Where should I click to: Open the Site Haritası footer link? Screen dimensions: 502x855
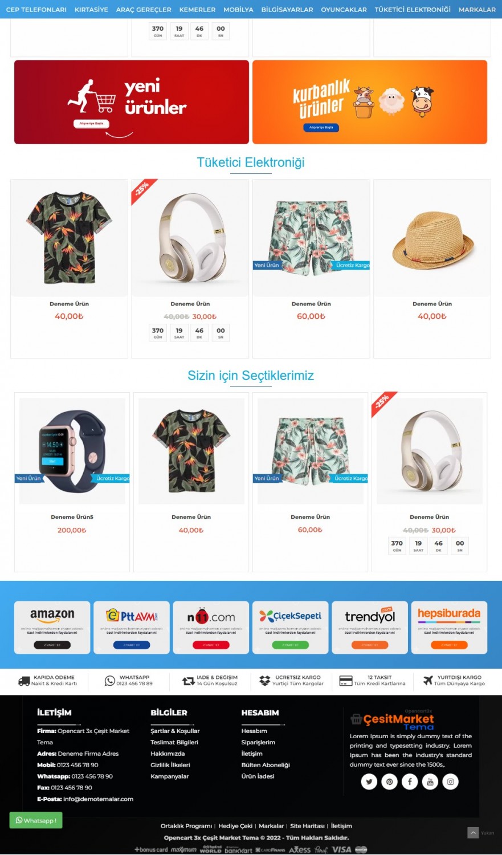[308, 826]
